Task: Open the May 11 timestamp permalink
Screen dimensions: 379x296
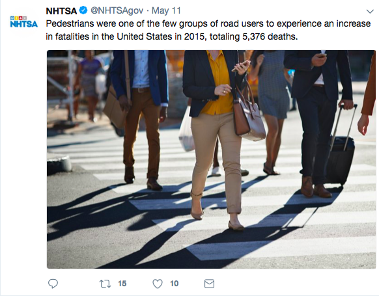Action: pyautogui.click(x=166, y=10)
